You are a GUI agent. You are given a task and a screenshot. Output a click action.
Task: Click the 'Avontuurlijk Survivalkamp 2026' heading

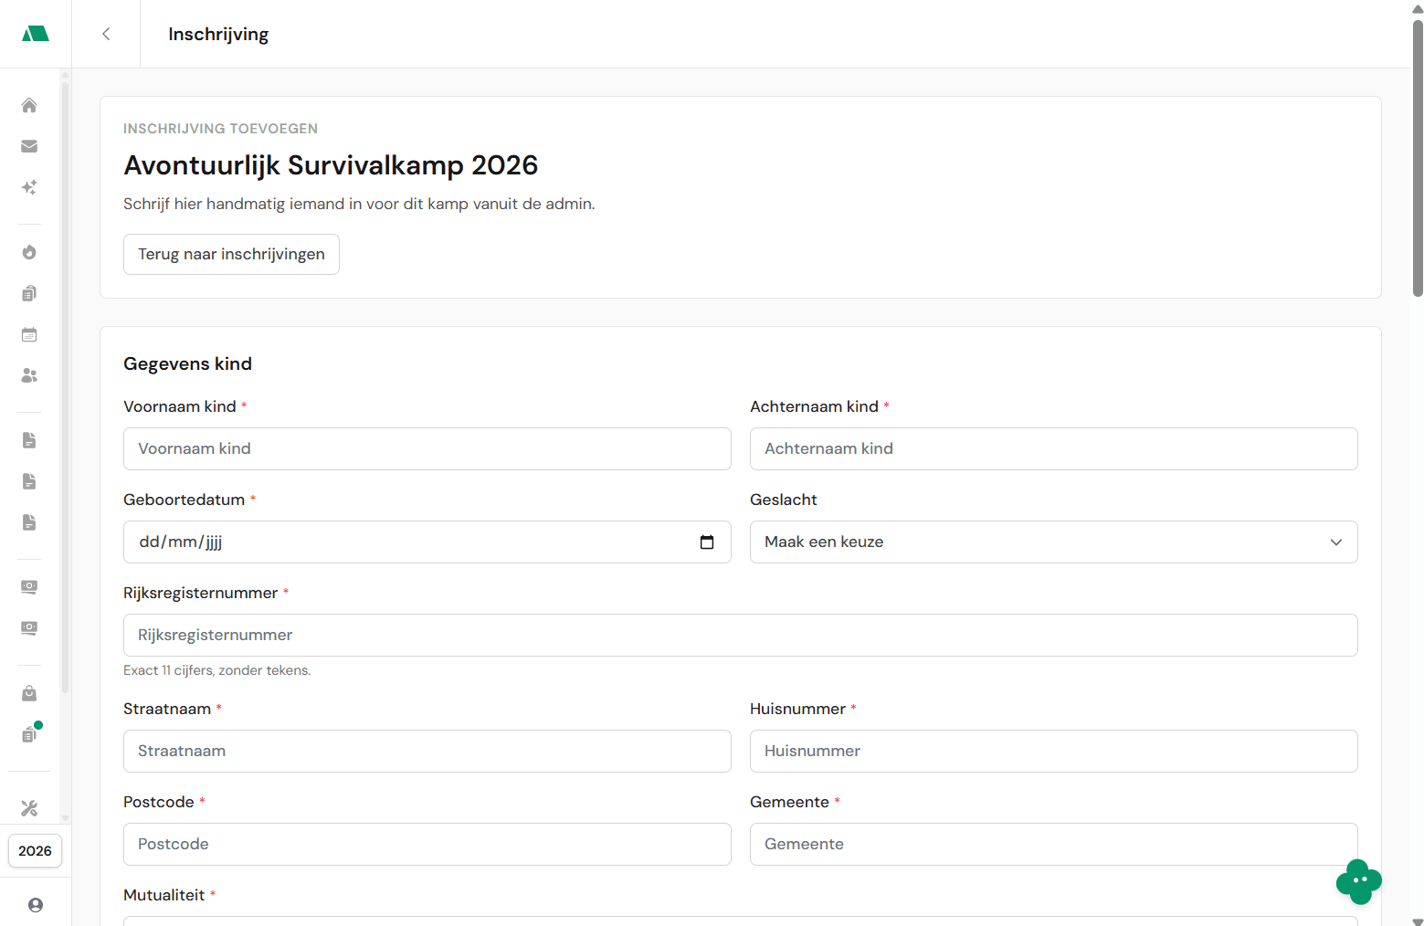click(331, 165)
